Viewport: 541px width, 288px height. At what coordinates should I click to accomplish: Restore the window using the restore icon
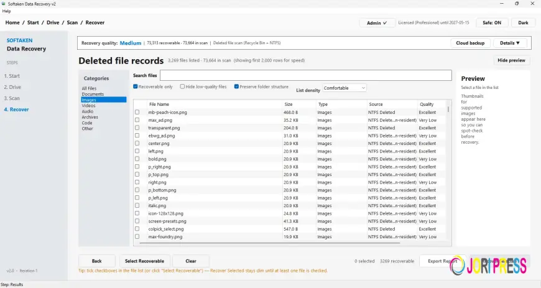point(517,4)
